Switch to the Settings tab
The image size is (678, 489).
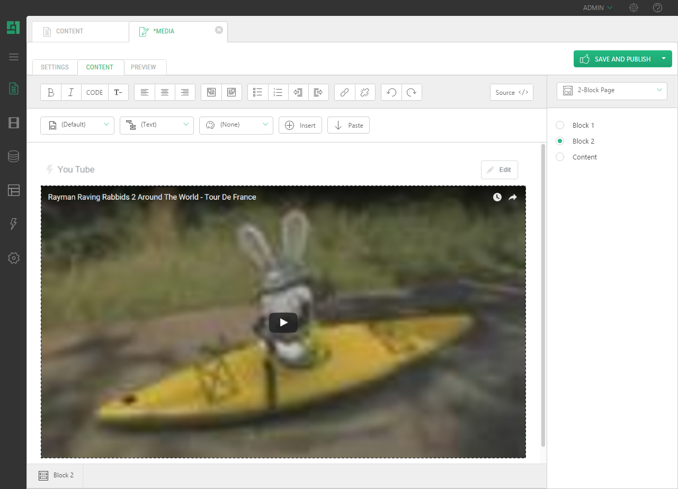[55, 67]
